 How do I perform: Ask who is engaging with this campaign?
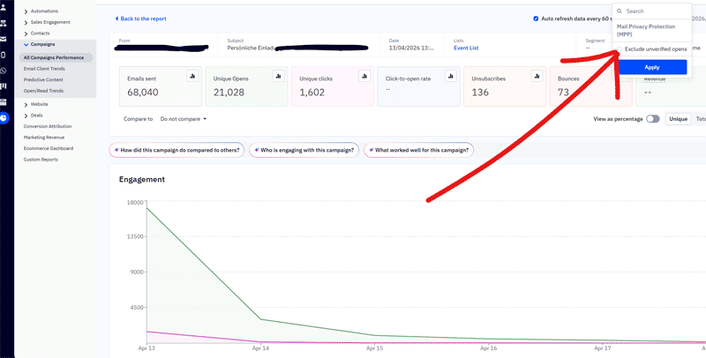(304, 150)
